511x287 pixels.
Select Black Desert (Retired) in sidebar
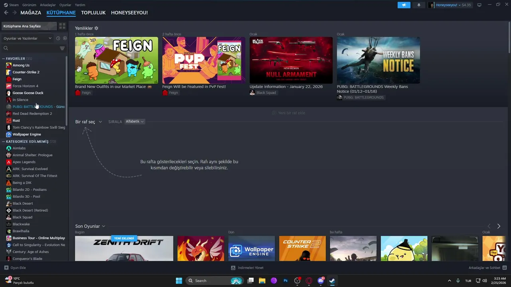(30, 210)
